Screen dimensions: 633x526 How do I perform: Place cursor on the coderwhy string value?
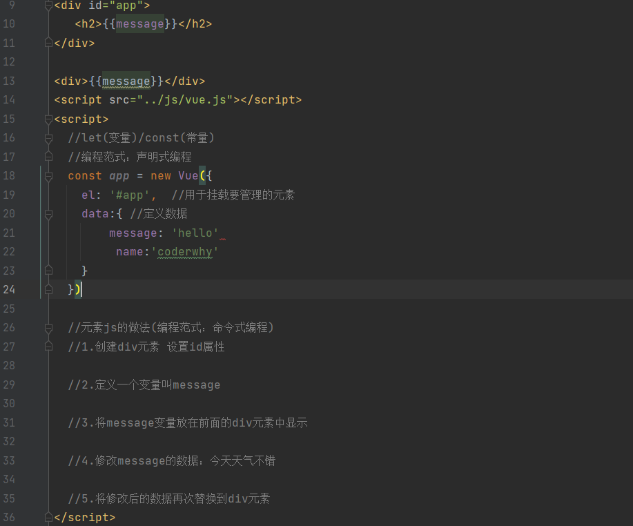[x=184, y=251]
